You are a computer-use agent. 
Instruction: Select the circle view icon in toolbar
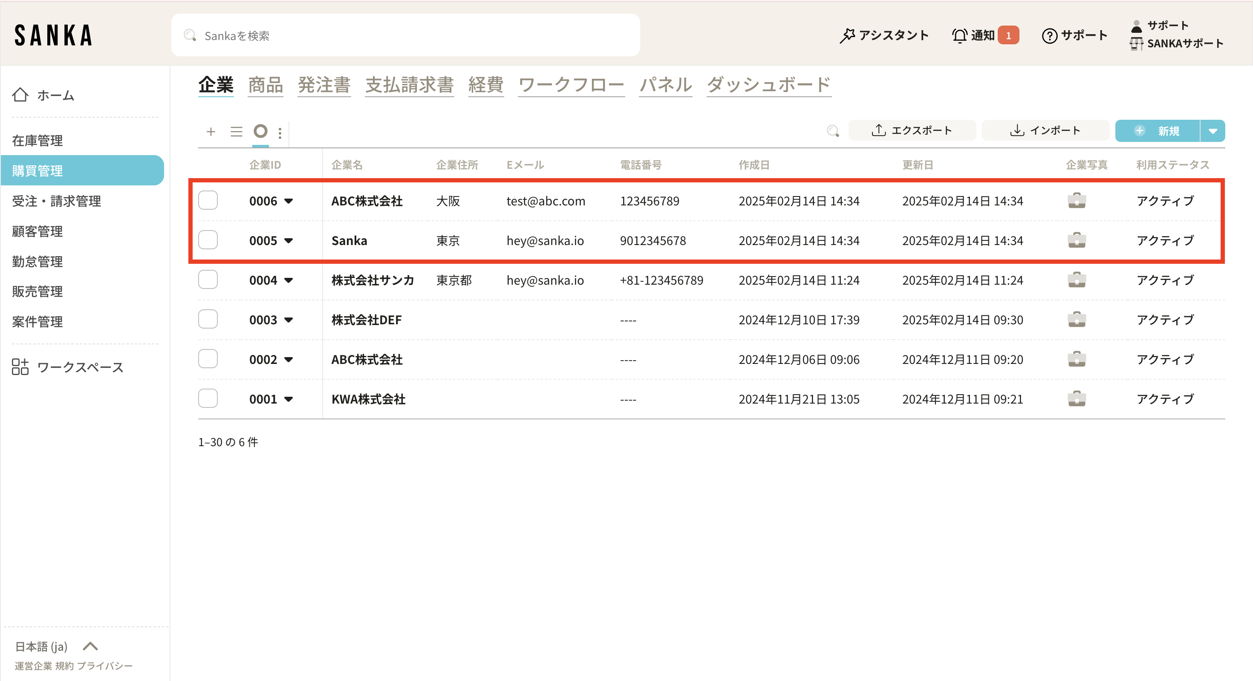tap(261, 131)
